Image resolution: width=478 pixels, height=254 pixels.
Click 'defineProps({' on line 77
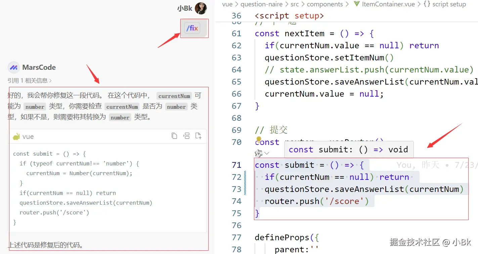[x=287, y=237]
